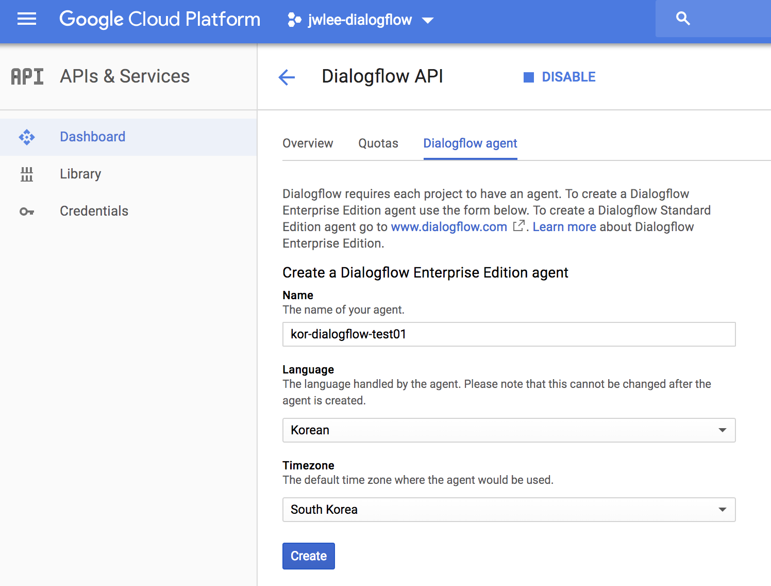The width and height of the screenshot is (771, 586).
Task: Open the Korean language dropdown
Action: point(509,430)
